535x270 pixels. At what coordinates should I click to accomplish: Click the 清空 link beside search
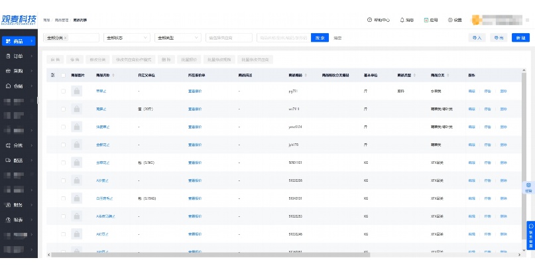(337, 38)
